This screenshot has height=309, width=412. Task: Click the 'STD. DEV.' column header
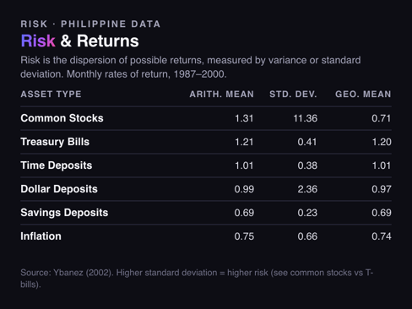click(x=293, y=94)
